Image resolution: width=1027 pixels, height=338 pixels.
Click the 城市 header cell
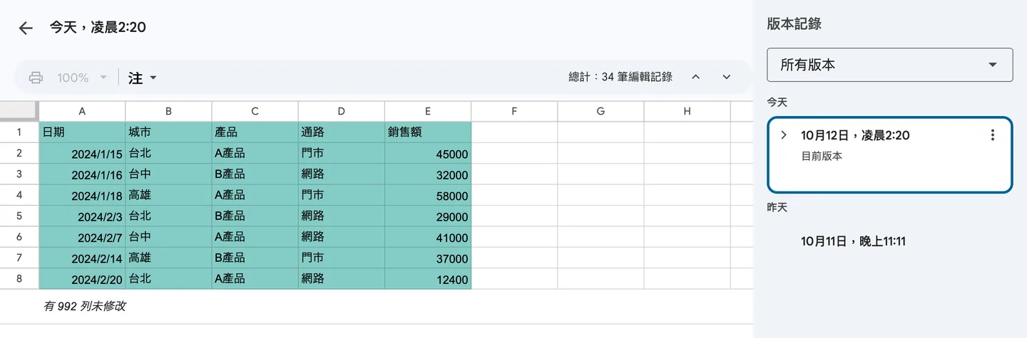pos(168,132)
